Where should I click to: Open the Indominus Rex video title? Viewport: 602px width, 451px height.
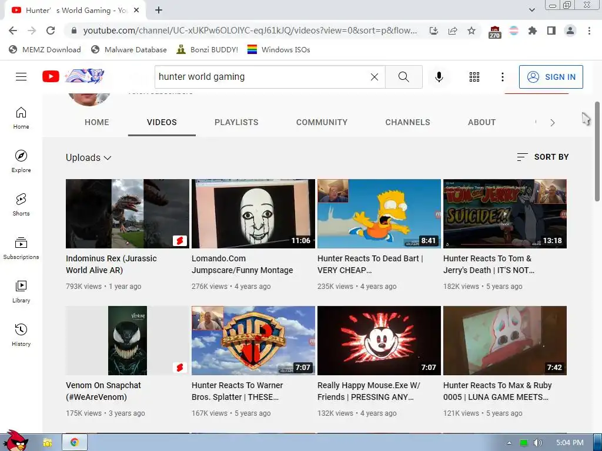[x=111, y=264]
